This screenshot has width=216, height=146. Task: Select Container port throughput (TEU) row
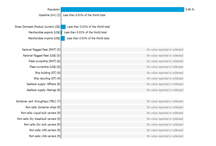pyautogui.click(x=123, y=101)
